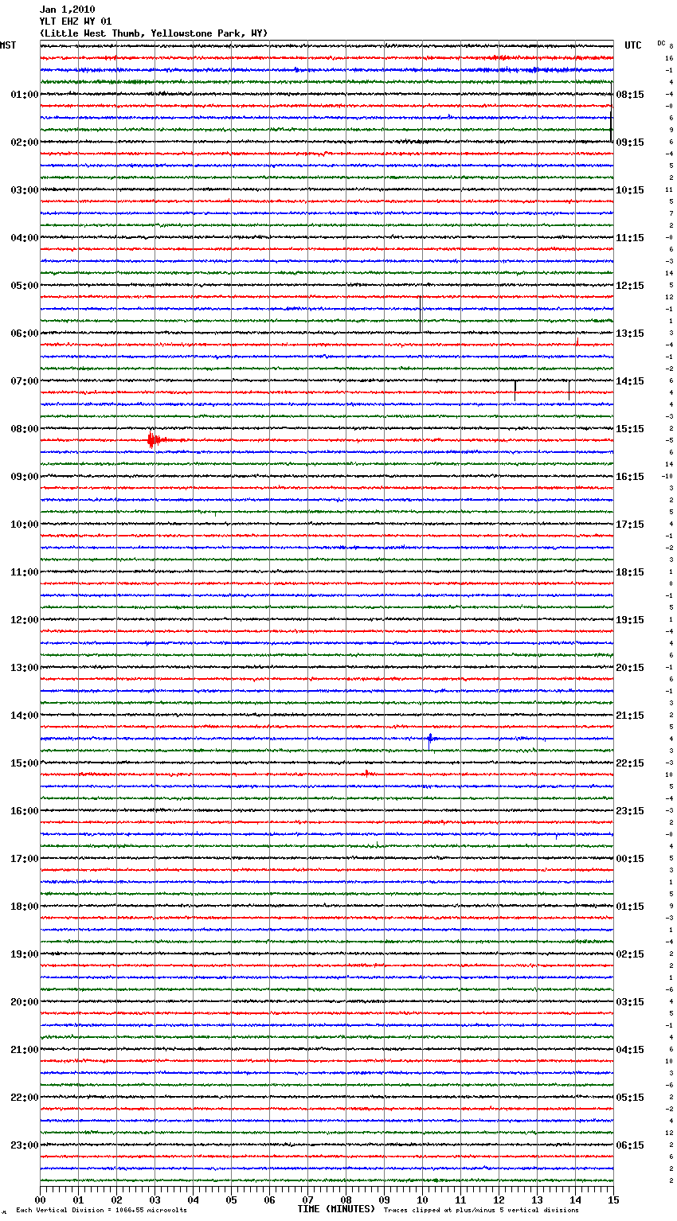Click the black spike at minute 10 before 06:00
The height and width of the screenshot is (1221, 677).
[x=421, y=314]
